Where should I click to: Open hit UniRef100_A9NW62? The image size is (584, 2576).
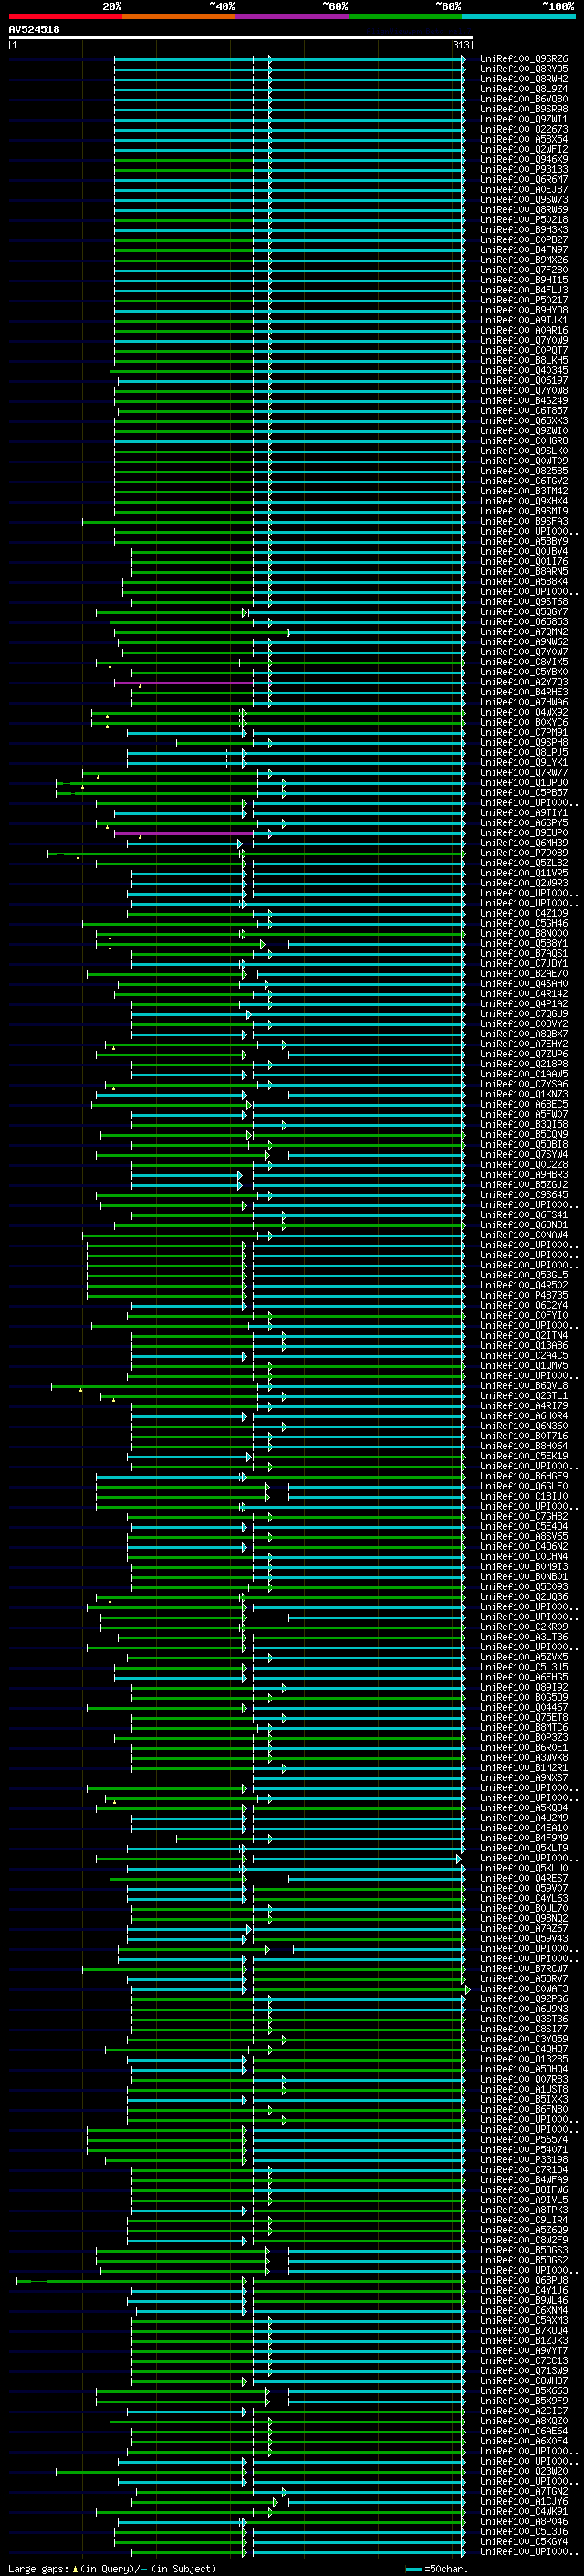(524, 642)
